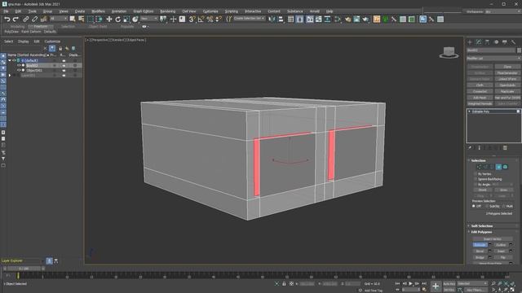Viewport: 522px width, 293px height.
Task: Select the Multi preview selection radio
Action: 504,206
